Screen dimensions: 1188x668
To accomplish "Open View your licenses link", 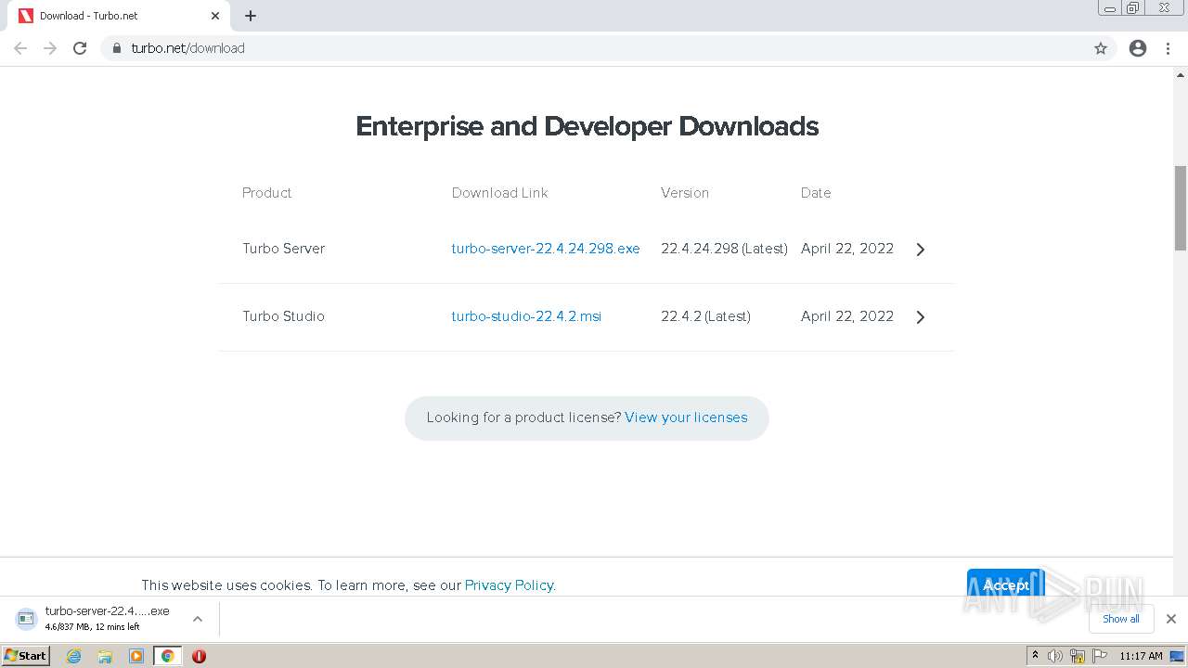I will 686,417.
